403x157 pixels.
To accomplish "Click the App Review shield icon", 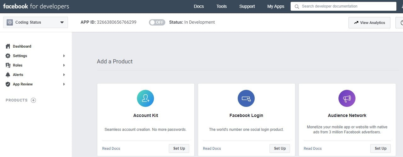I will (x=8, y=84).
